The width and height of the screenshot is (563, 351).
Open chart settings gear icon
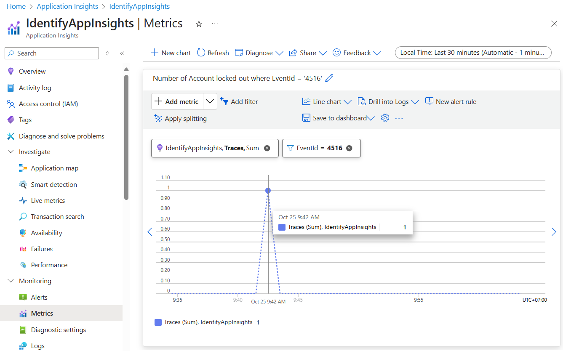click(x=385, y=118)
